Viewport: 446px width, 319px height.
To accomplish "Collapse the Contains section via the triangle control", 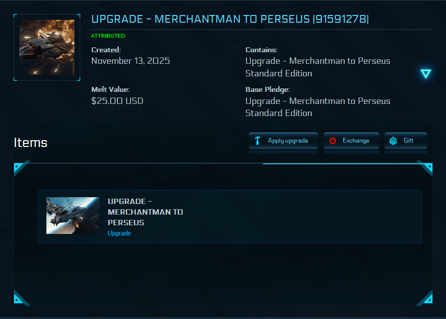I will point(425,73).
